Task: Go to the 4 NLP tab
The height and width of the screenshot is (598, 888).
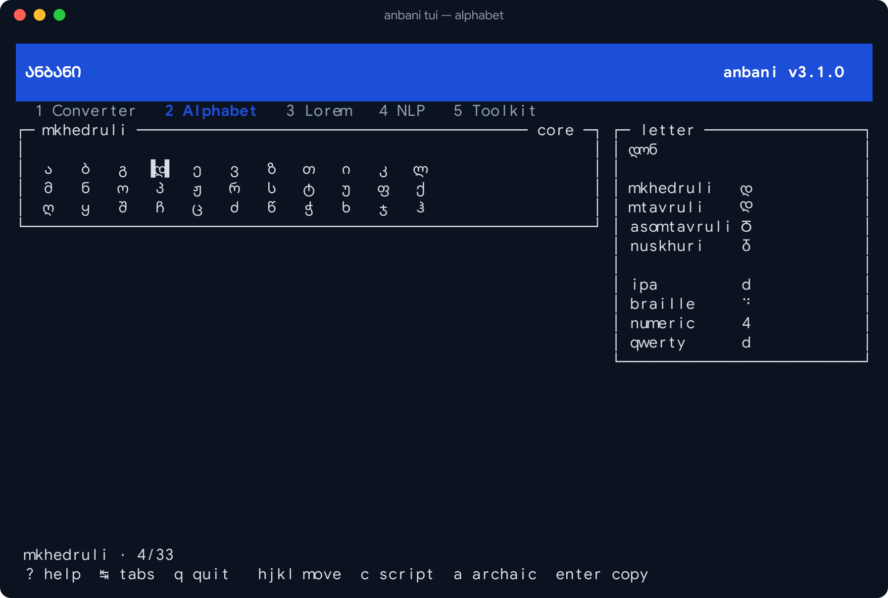Action: click(402, 111)
